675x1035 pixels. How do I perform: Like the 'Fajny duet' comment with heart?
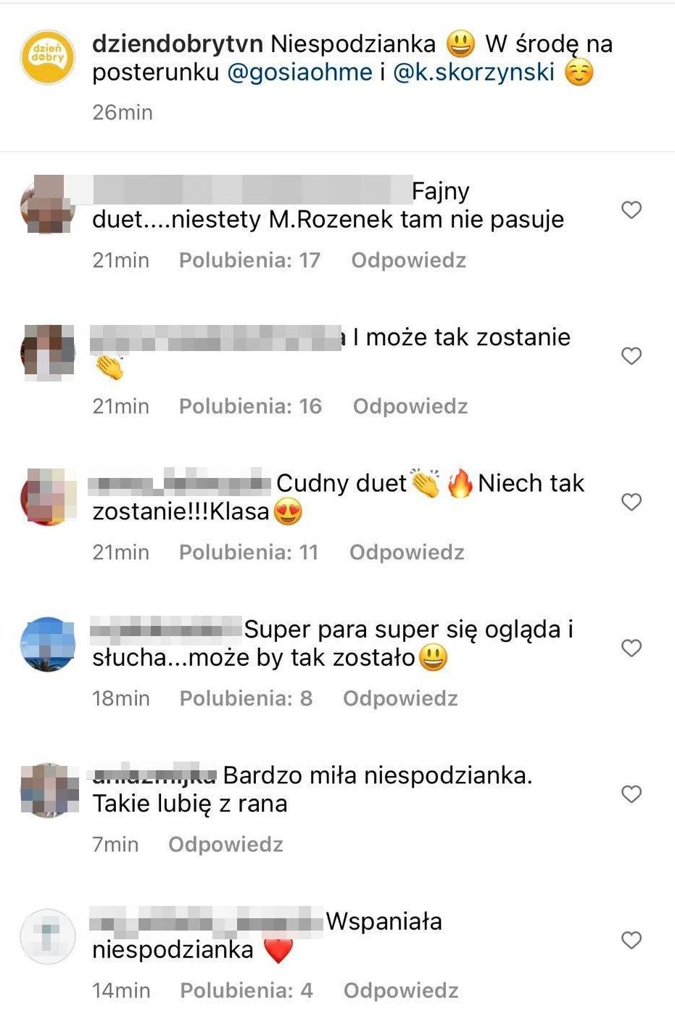(631, 210)
